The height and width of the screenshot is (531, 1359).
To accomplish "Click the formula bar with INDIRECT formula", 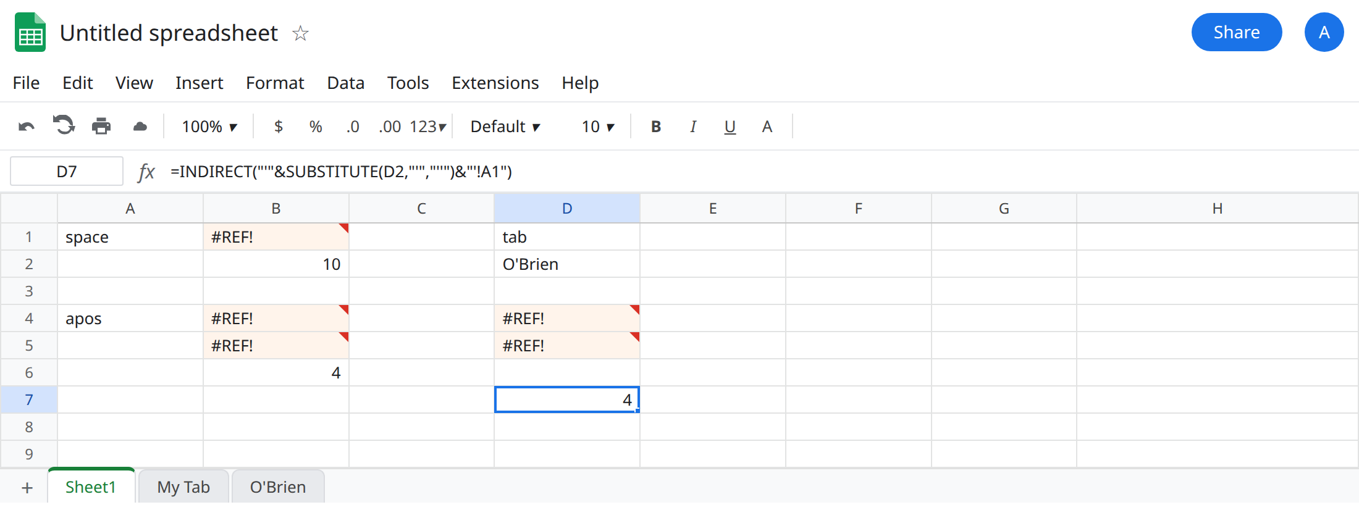I will pos(760,171).
